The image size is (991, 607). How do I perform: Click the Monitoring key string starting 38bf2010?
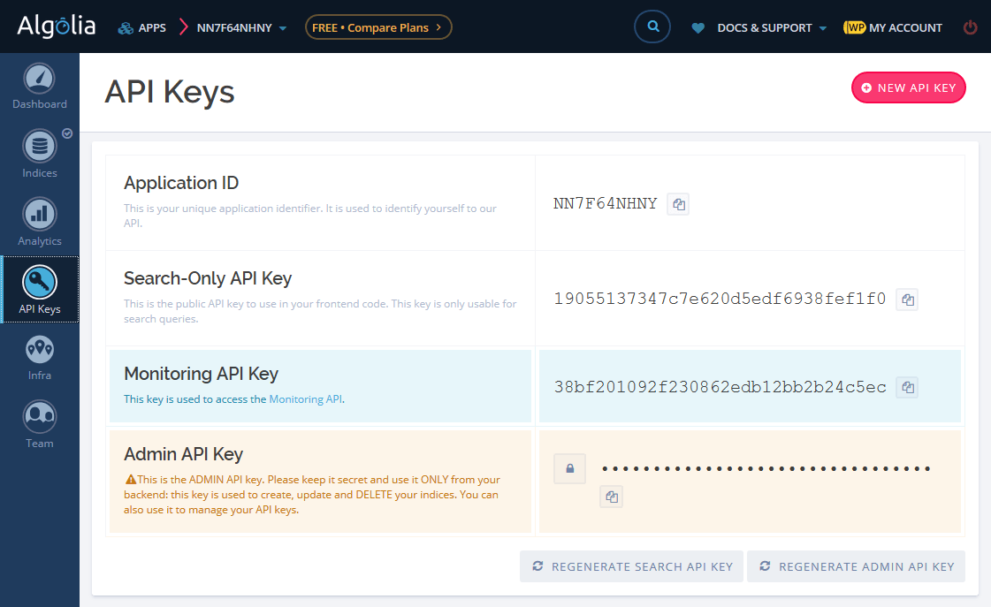pos(720,387)
